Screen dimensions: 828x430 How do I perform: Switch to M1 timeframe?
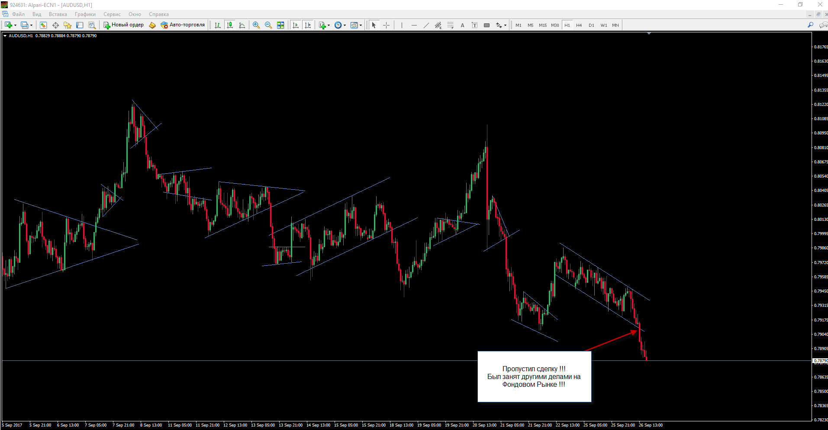[x=519, y=25]
